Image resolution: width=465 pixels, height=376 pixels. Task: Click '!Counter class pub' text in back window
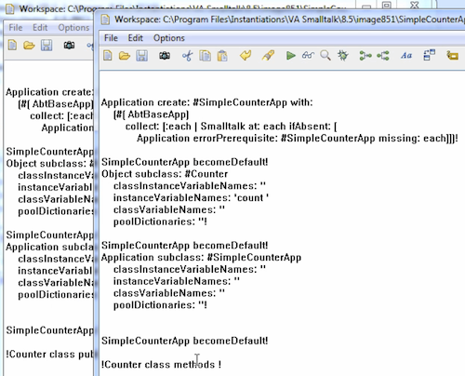click(x=49, y=354)
